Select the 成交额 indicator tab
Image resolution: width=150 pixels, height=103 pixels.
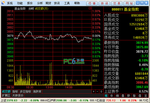[6, 92]
